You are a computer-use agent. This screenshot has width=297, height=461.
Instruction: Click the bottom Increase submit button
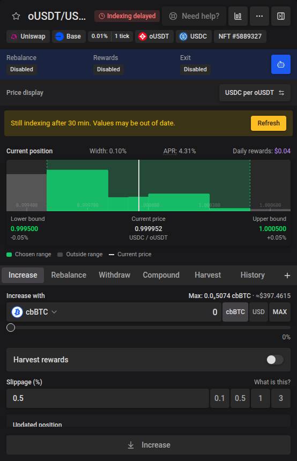click(x=148, y=445)
